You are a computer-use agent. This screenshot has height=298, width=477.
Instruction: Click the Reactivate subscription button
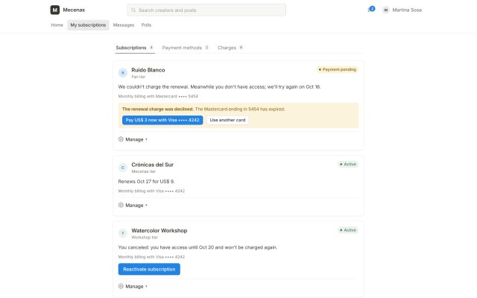pos(149,269)
